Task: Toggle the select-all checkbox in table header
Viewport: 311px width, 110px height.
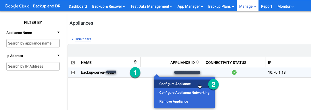Action: point(73,63)
